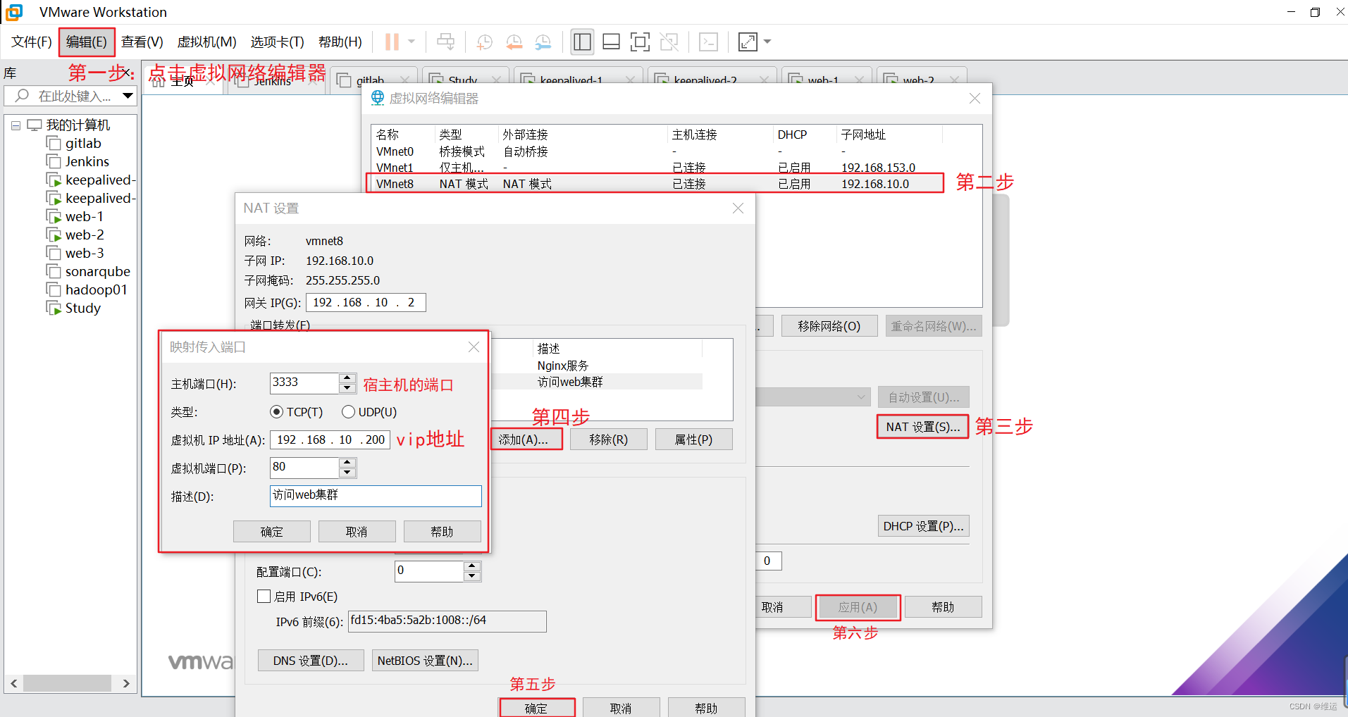Click 应用(A) in the network editor
Image resolution: width=1348 pixels, height=717 pixels.
pyautogui.click(x=858, y=607)
